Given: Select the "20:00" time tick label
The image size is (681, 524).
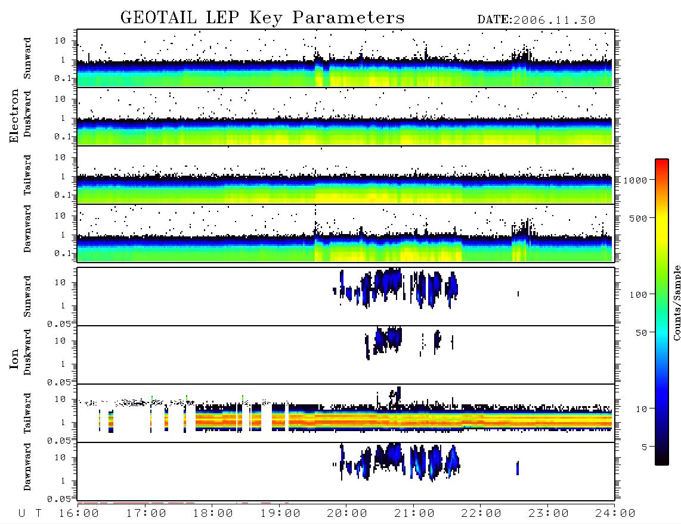Looking at the screenshot, I should (347, 514).
